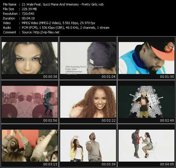The image size is (176, 168).
Task: Click the resolution value 720x540
Action: click(x=28, y=14)
